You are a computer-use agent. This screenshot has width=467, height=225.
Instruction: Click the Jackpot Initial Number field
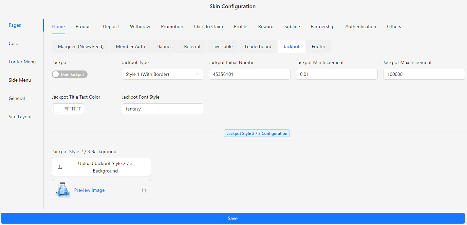point(249,75)
